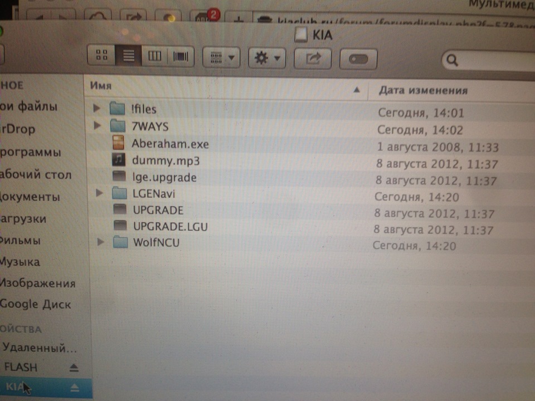Select the LGENavi folder icon
The image size is (535, 401).
120,193
